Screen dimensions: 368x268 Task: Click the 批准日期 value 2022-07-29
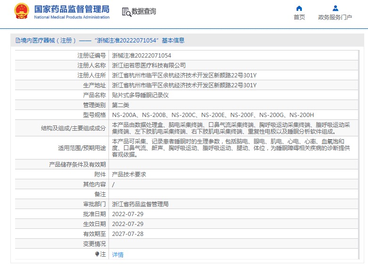(128, 214)
